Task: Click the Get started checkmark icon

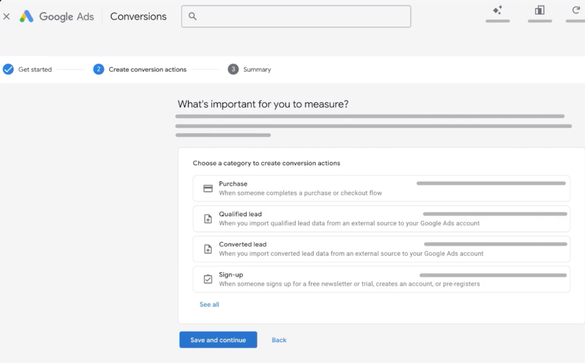Action: point(8,69)
